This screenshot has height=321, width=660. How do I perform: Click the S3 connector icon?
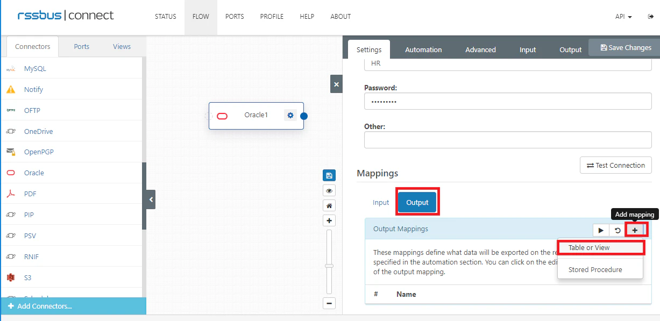tap(11, 277)
